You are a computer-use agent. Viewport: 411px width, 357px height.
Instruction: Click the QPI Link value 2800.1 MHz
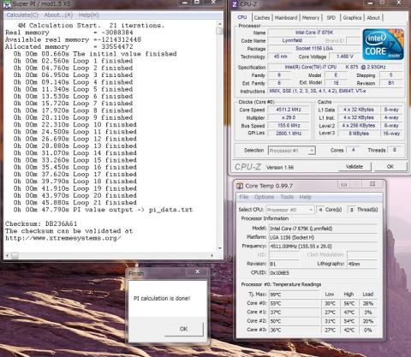coord(289,134)
